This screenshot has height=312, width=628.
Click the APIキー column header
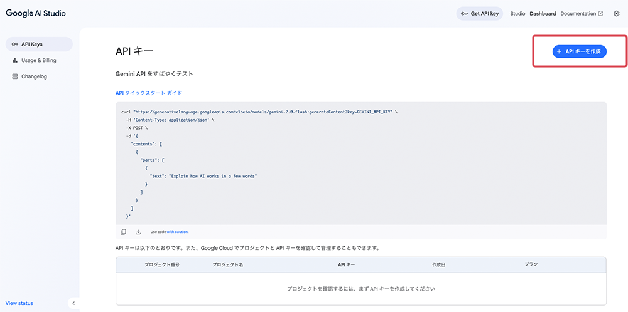coord(347,264)
